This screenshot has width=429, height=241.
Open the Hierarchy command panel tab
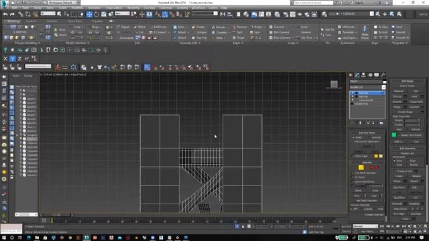tap(363, 75)
